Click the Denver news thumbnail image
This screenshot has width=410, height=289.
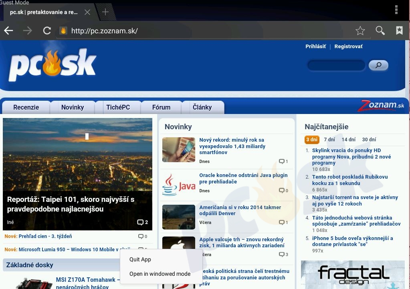click(179, 217)
